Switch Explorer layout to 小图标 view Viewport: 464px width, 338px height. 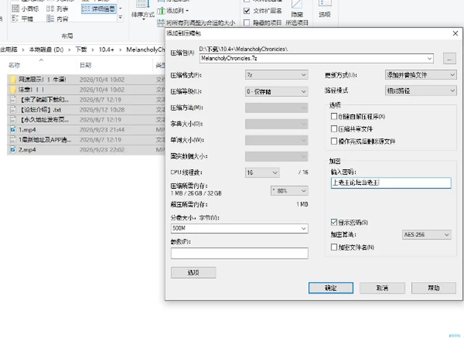point(25,9)
